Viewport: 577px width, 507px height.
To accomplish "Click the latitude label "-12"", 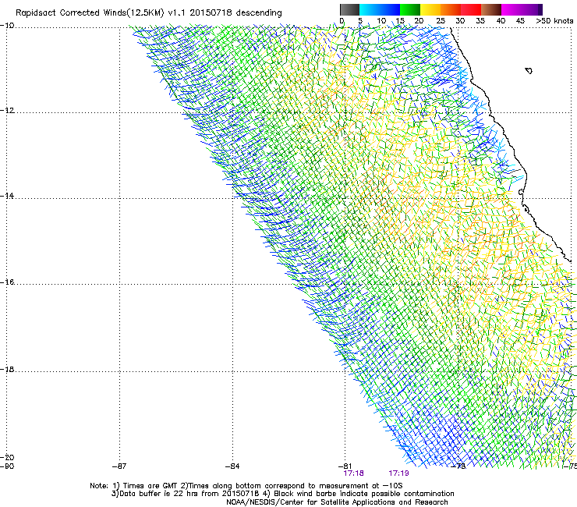I will click(x=7, y=111).
